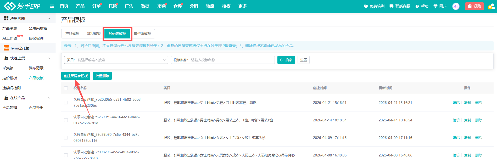Screen dimensions: 497x163
Task: Click 编辑 for template 2f098295
Action: click(x=456, y=155)
